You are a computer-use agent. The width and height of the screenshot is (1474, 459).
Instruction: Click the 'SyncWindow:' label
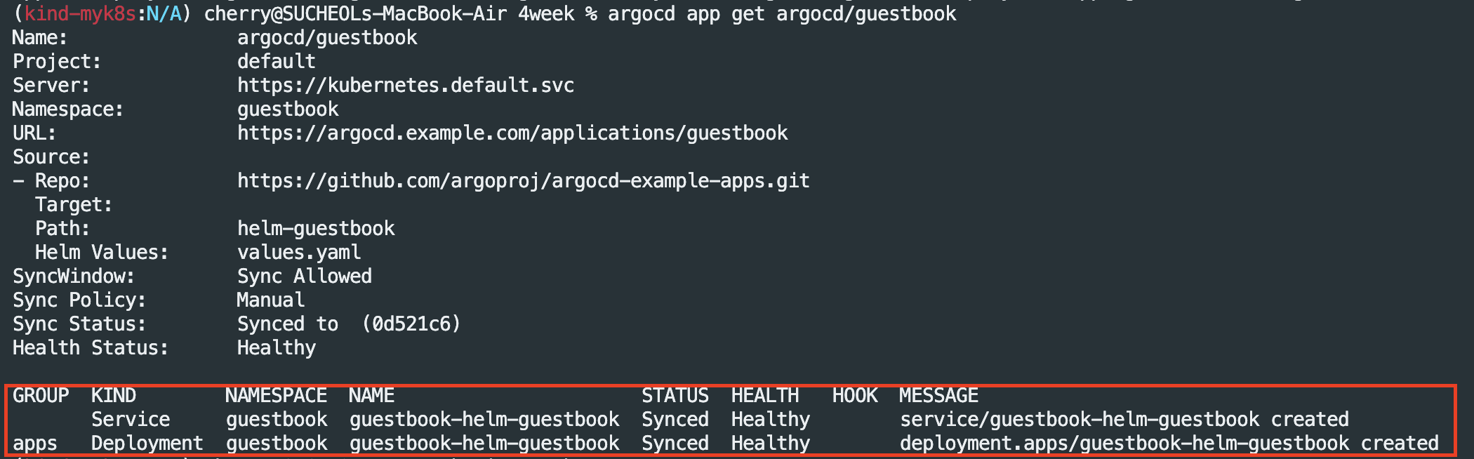[74, 277]
